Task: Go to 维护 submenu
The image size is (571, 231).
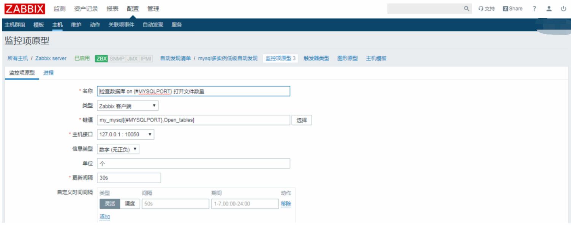Action: point(76,25)
